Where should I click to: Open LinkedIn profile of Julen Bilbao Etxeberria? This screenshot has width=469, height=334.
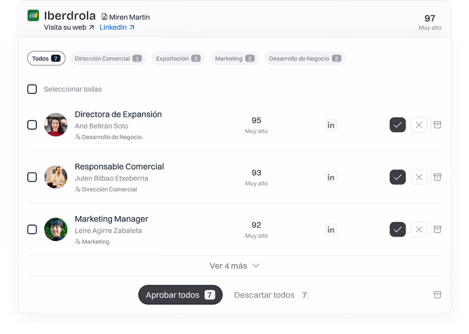(331, 177)
